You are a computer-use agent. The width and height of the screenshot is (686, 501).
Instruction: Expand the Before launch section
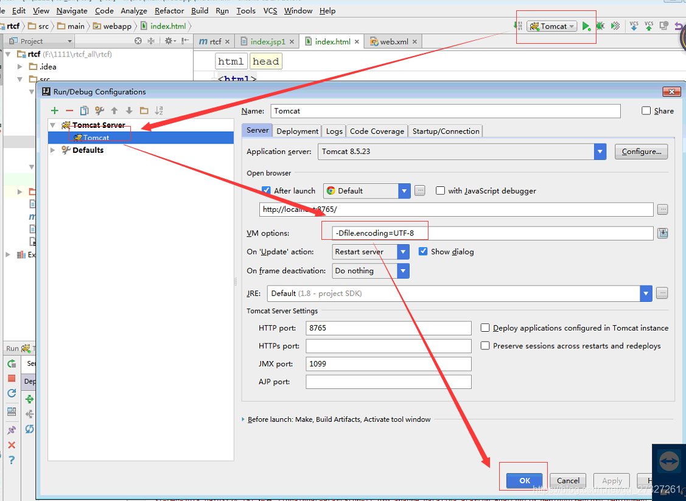tap(243, 419)
